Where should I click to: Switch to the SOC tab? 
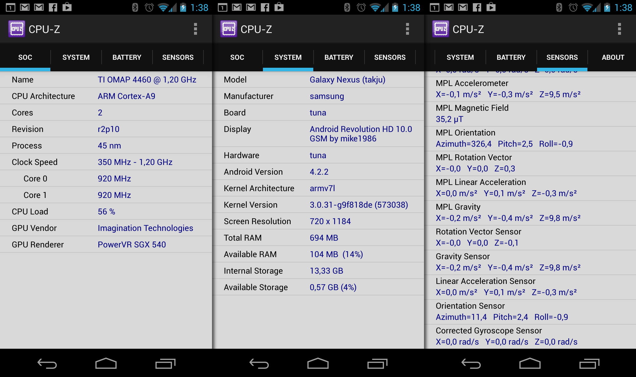tap(25, 57)
